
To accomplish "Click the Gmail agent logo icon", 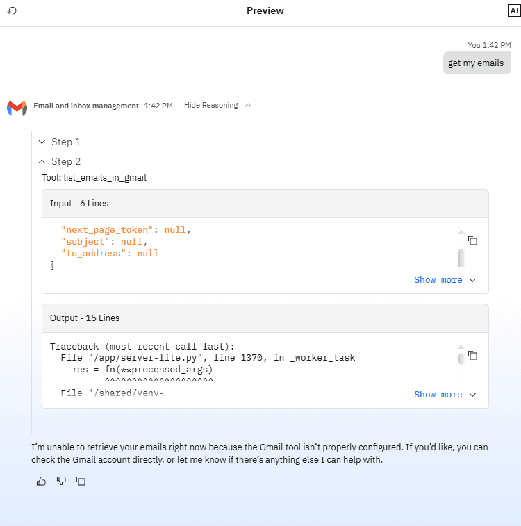I will click(x=17, y=108).
